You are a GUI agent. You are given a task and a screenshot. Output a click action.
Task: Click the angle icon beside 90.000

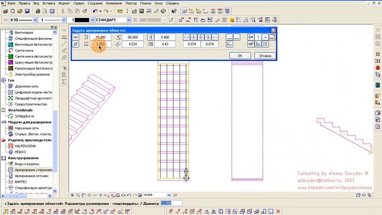[118, 37]
